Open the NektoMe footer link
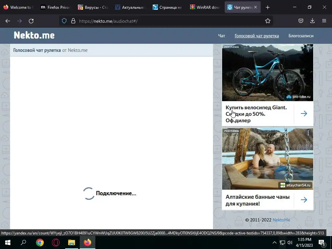 (x=281, y=220)
